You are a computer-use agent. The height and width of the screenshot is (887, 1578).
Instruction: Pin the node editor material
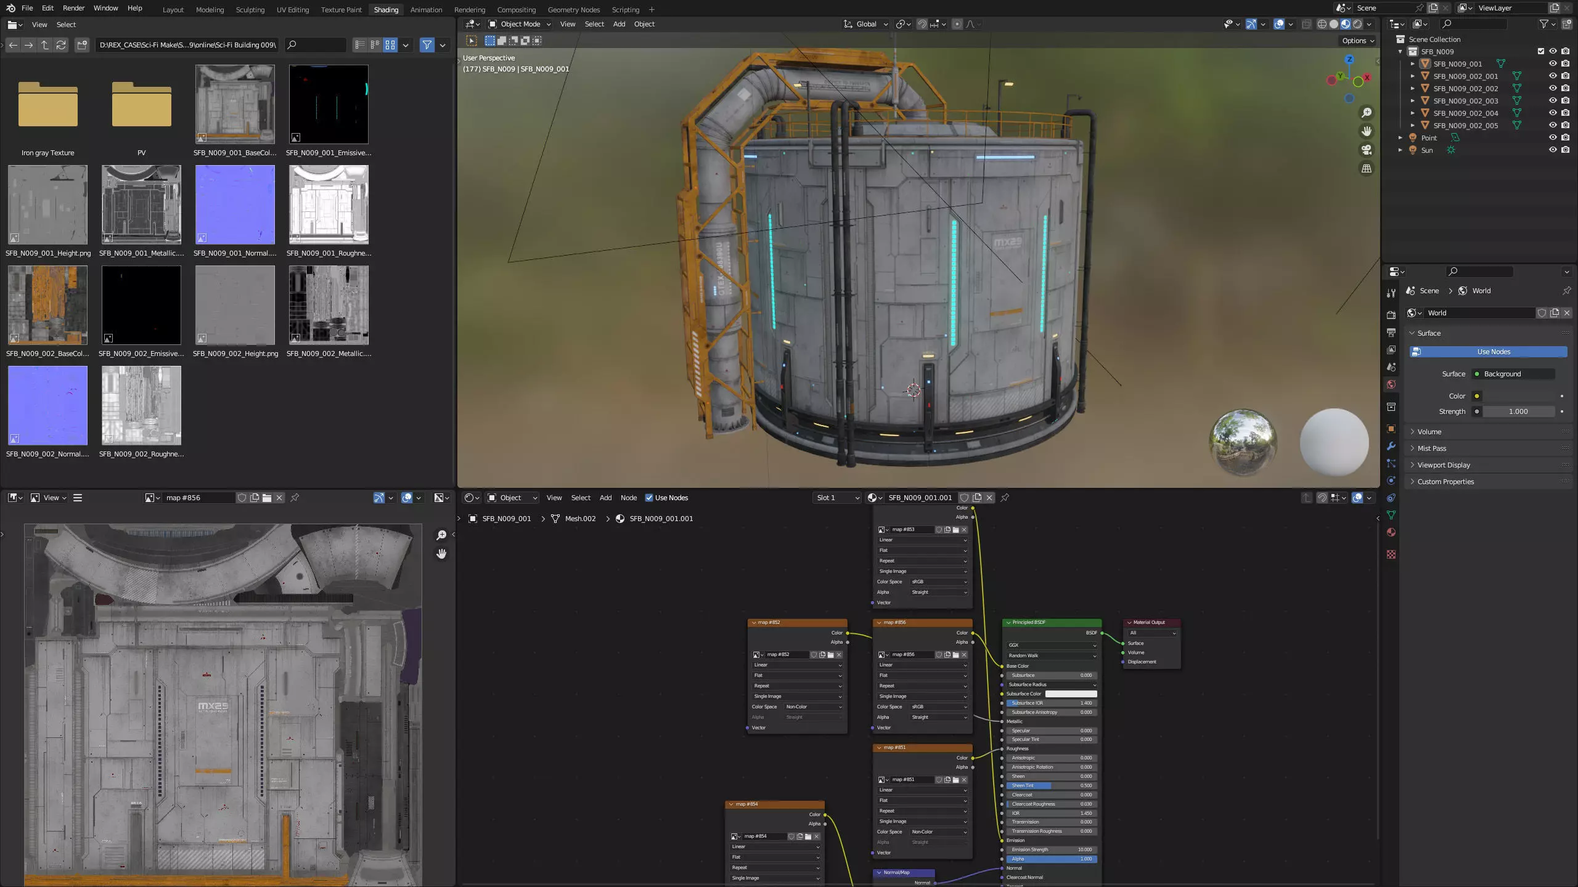coord(1005,498)
